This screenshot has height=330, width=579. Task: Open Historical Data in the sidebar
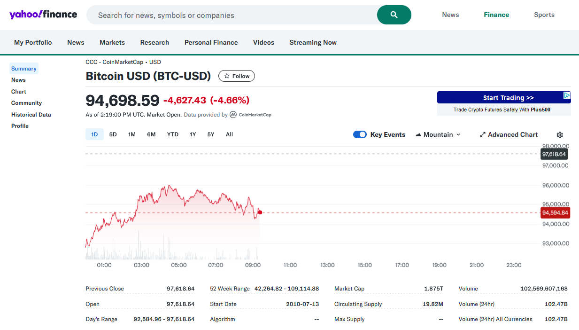tap(31, 115)
